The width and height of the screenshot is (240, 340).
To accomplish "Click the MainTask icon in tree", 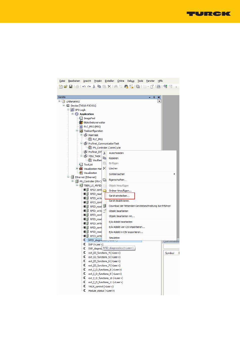I will point(86,135).
